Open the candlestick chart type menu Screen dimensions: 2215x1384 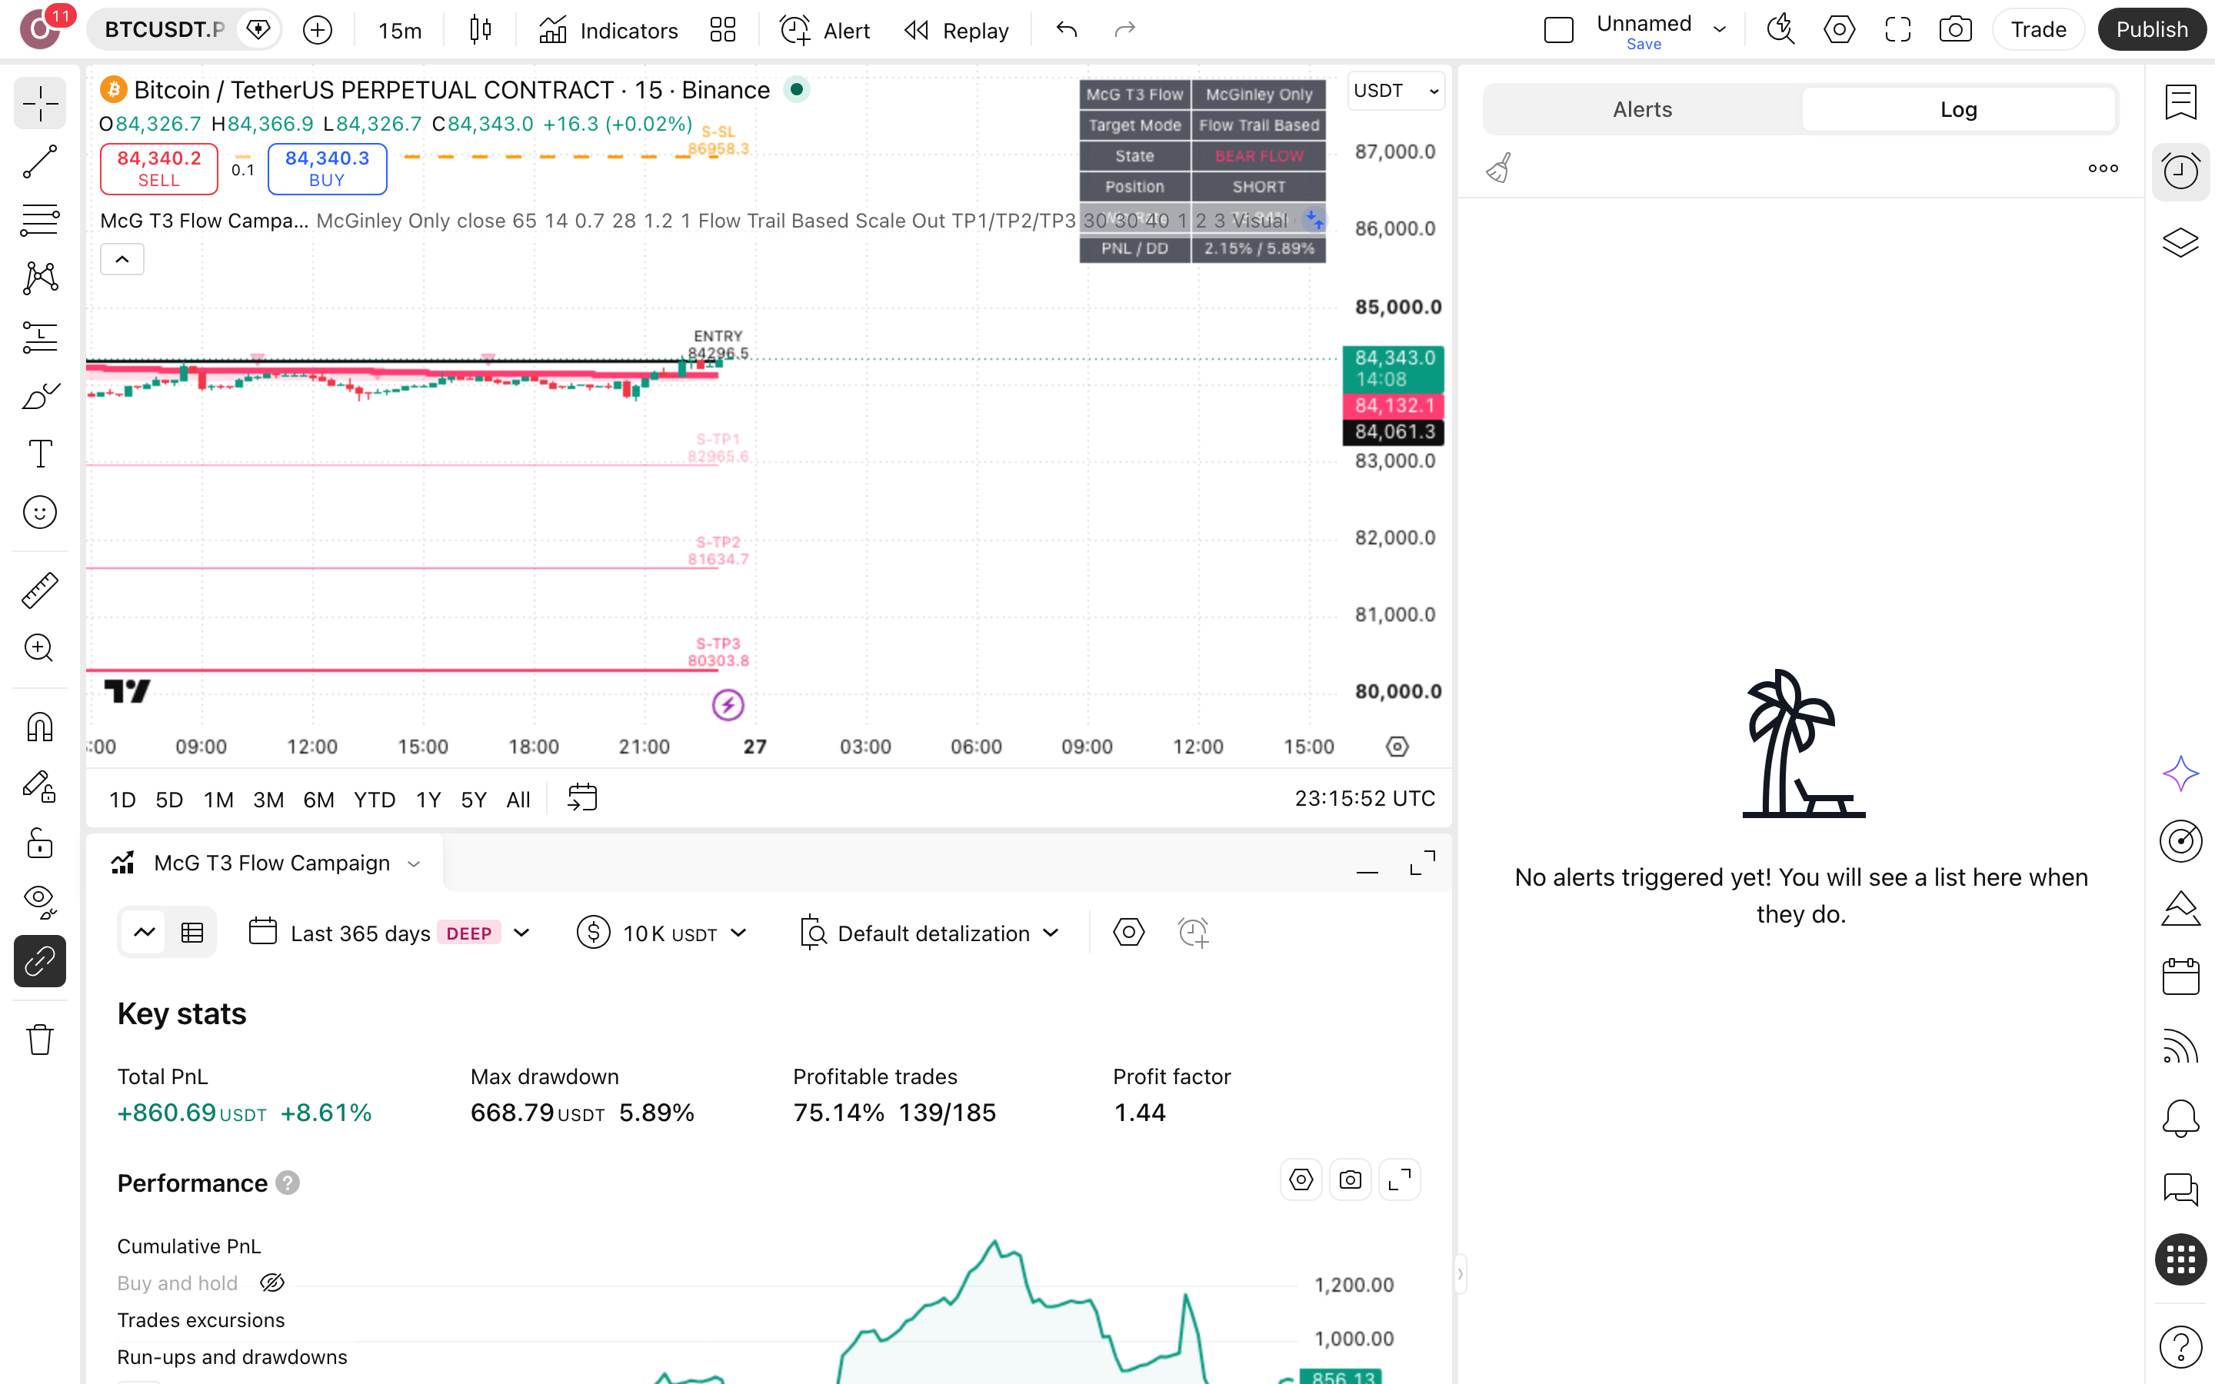[481, 30]
